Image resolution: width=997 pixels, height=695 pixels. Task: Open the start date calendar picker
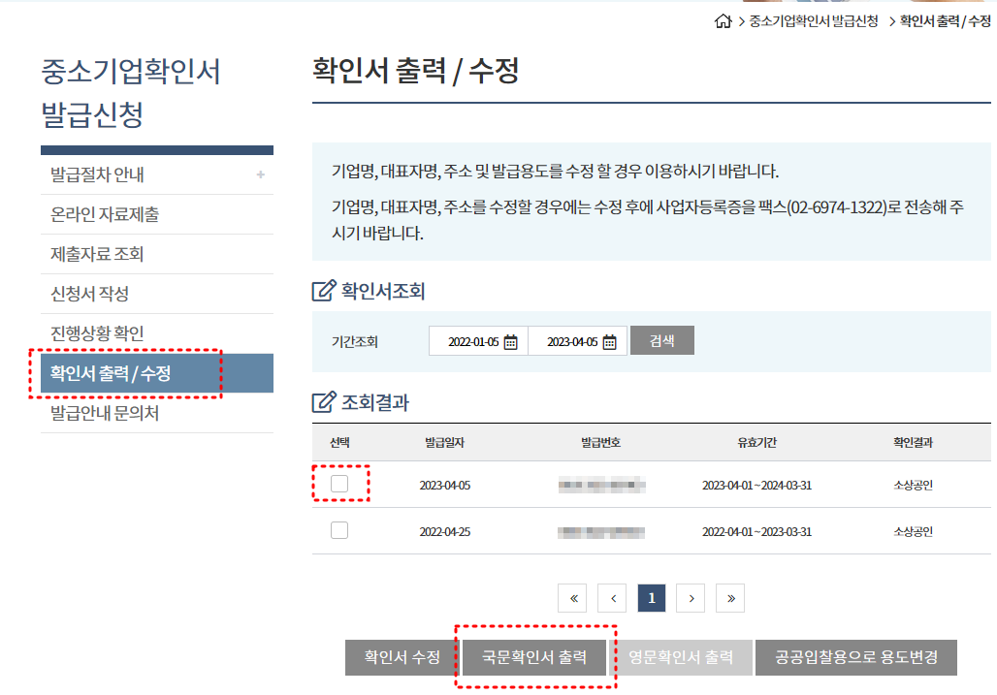pos(509,340)
